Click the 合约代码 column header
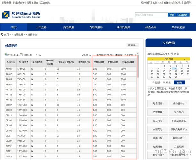 click(x=11, y=62)
